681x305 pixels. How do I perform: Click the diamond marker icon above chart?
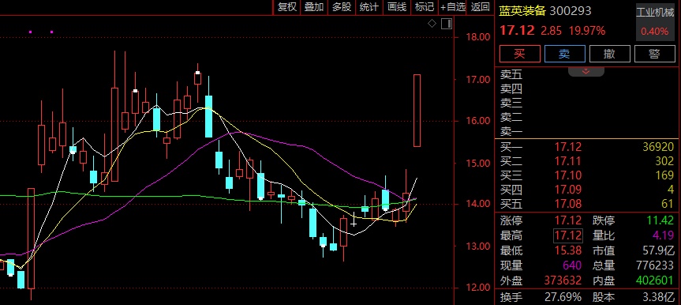tap(432, 24)
